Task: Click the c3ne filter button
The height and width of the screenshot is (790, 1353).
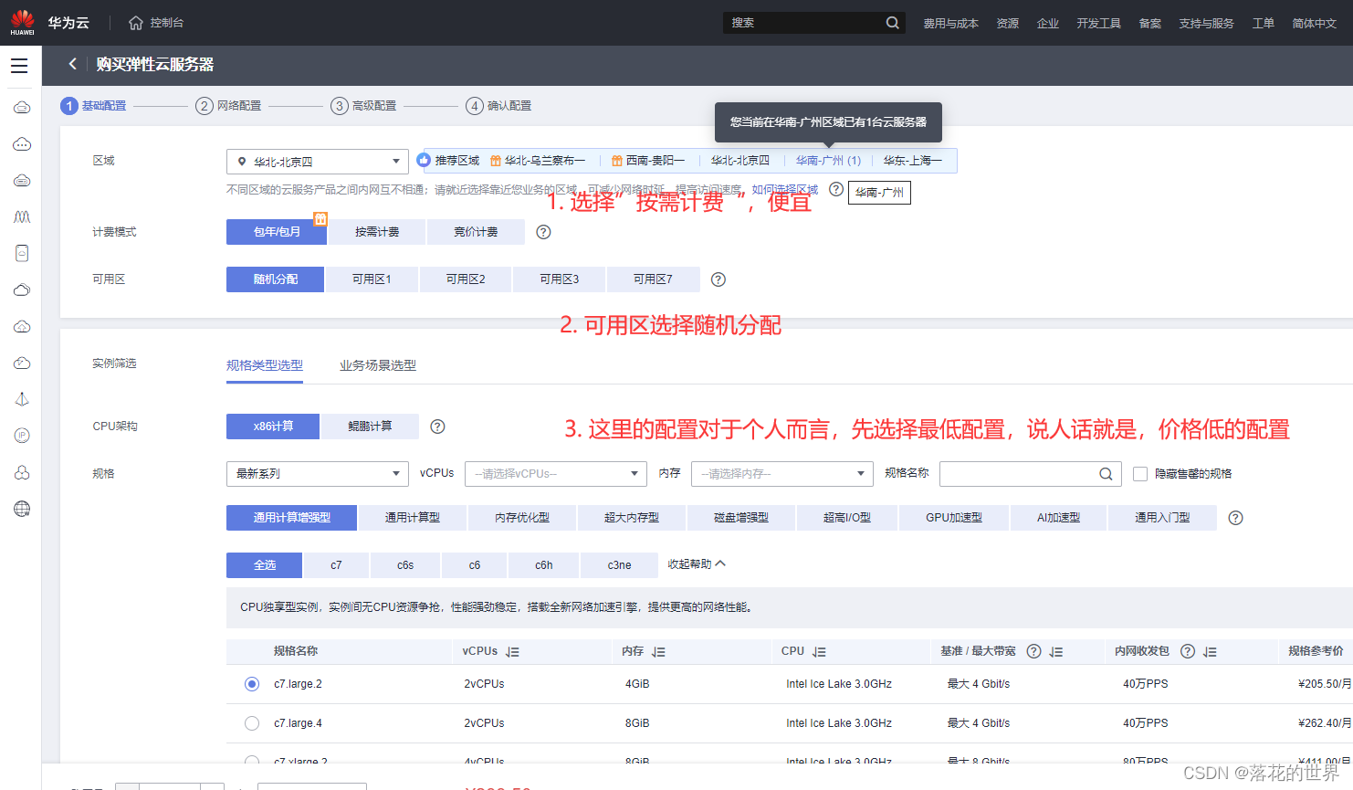Action: pos(620,565)
